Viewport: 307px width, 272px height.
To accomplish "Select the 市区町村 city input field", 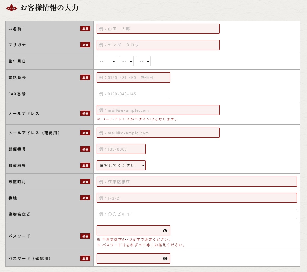I will [197, 182].
